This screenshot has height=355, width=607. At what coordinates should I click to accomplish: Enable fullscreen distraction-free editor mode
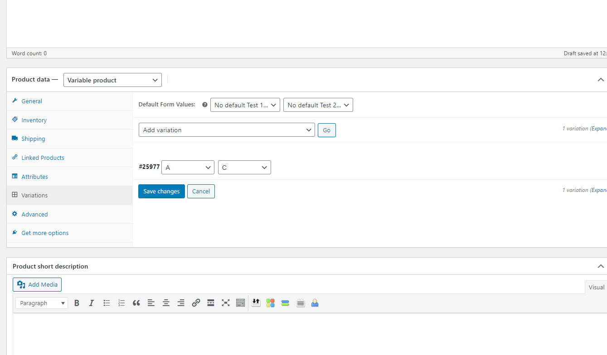pyautogui.click(x=225, y=303)
